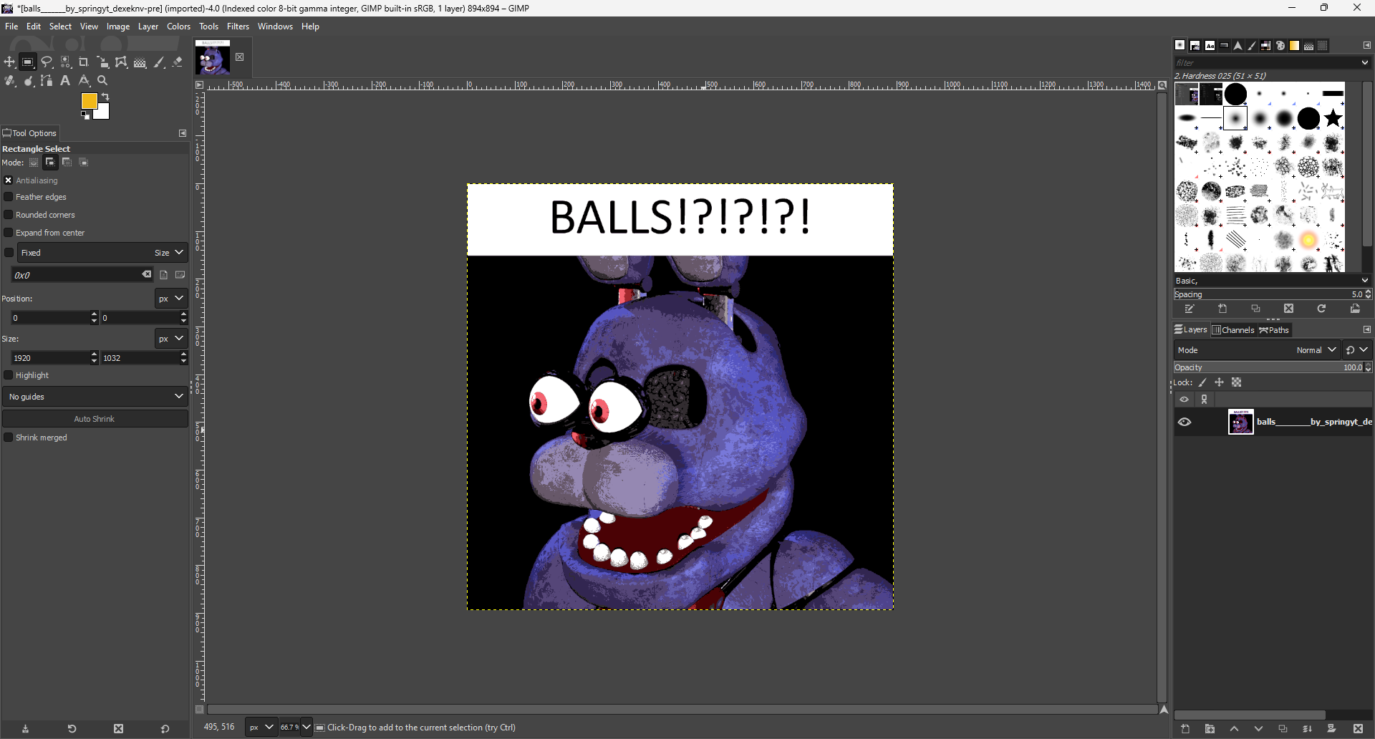This screenshot has height=739, width=1375.
Task: Click the white background color swatch
Action: (x=103, y=113)
